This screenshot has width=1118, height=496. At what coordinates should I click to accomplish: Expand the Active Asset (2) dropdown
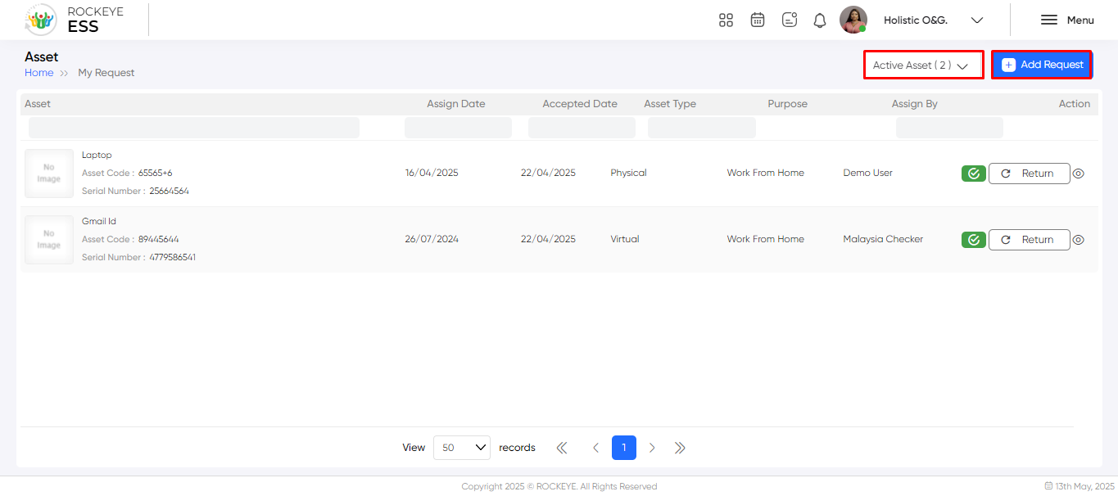pos(923,65)
